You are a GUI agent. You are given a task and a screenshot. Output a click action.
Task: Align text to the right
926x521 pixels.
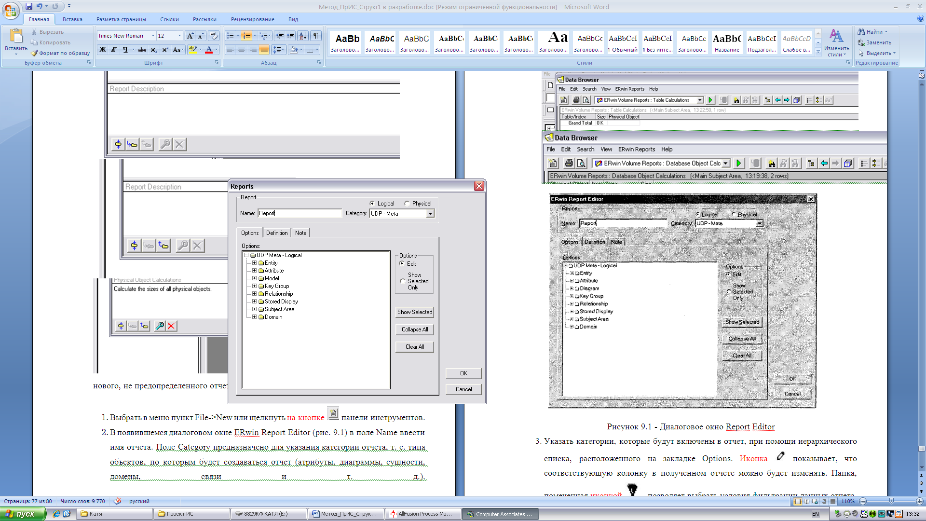tap(253, 50)
